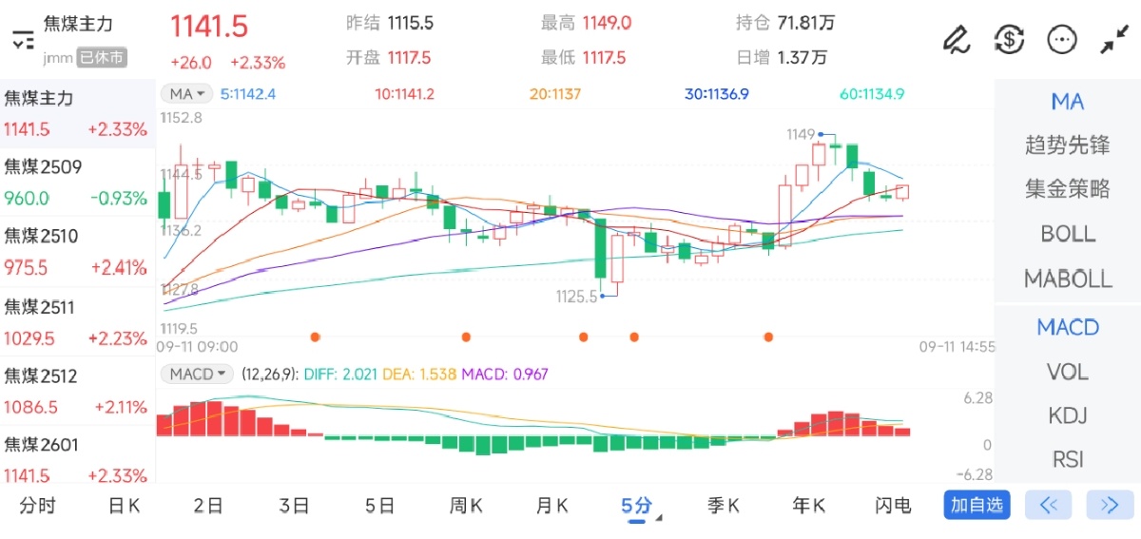1141x539 pixels.
Task: Open the contract list menu icon
Action: pyautogui.click(x=22, y=40)
